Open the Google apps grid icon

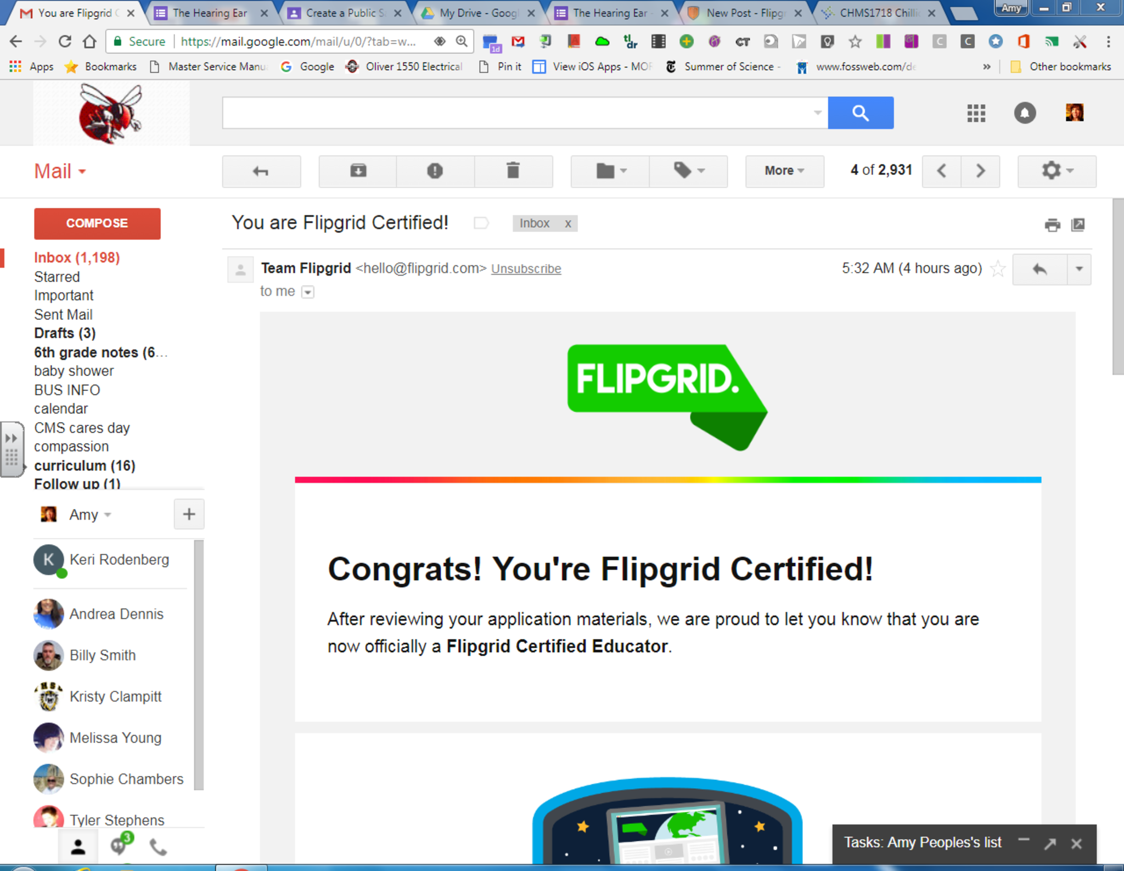[976, 113]
